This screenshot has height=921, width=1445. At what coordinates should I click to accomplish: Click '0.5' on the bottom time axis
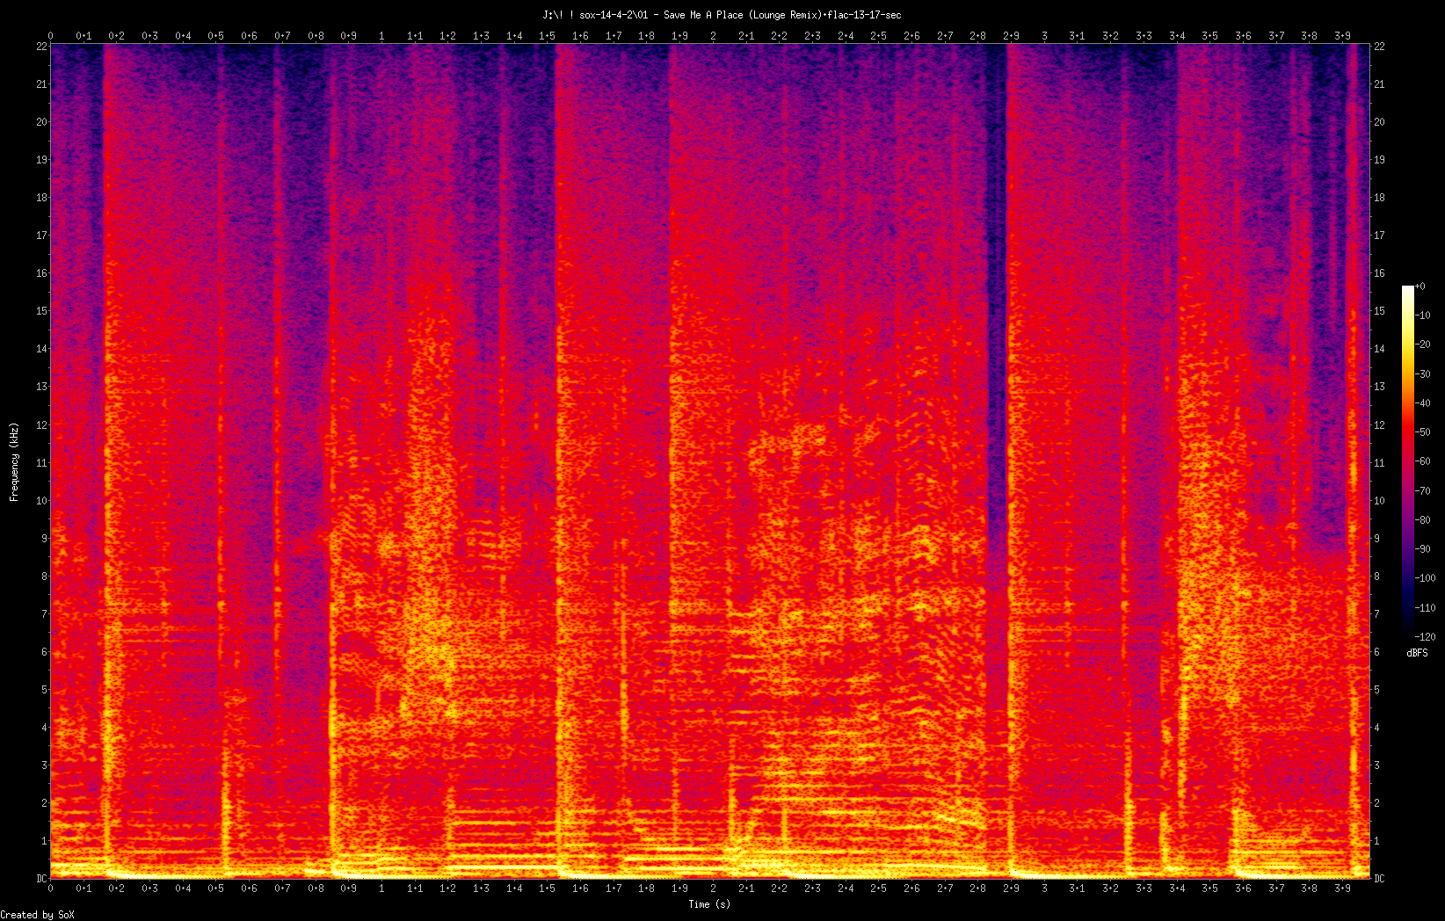[x=215, y=888]
